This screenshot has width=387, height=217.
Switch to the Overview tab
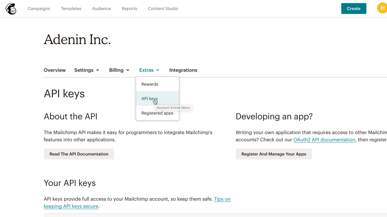55,70
